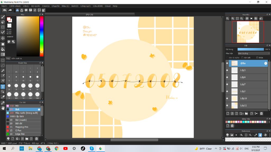Delete brush with trash icon in brush panel
271x152 pixels.
tap(37, 139)
